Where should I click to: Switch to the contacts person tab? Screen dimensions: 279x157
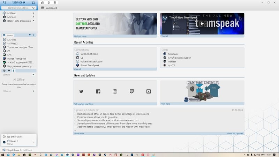point(14,71)
